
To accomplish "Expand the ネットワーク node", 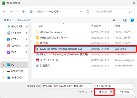I will [x=4, y=78].
